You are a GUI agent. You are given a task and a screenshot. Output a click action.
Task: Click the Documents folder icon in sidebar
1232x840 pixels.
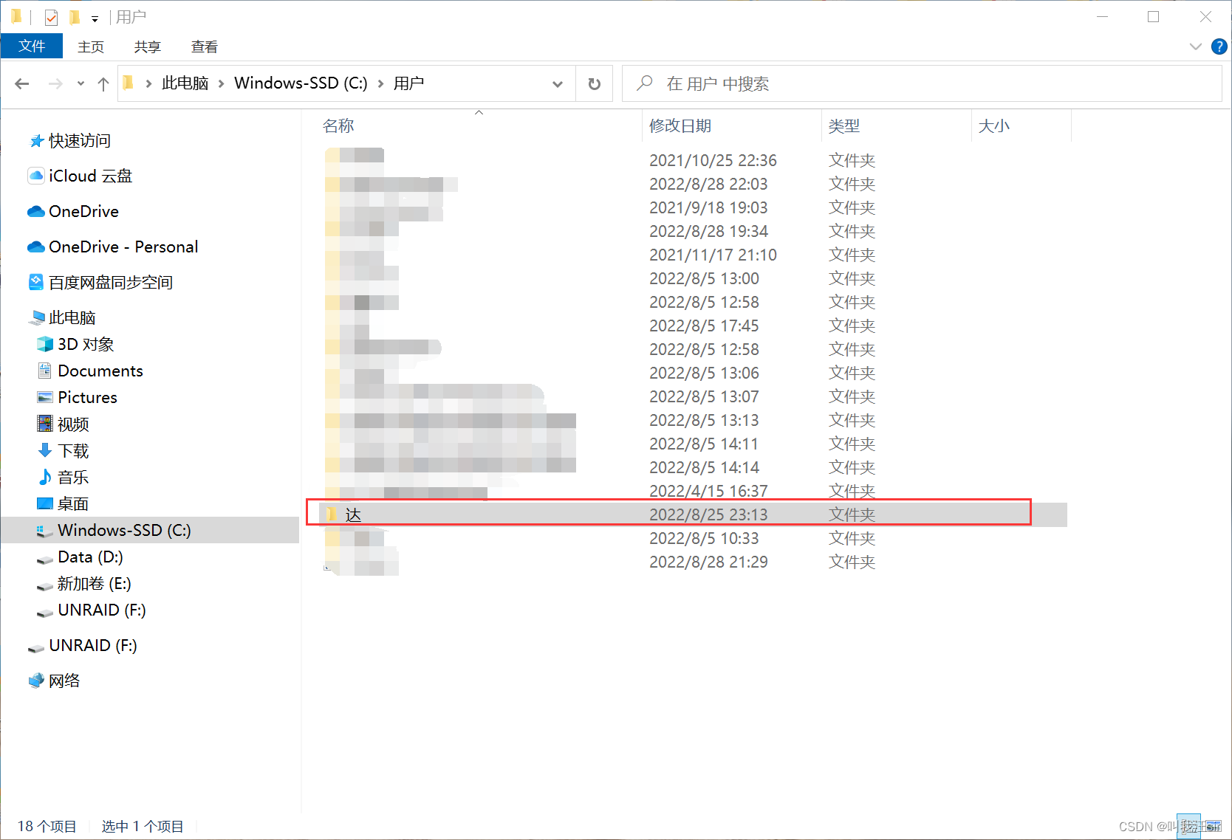click(45, 371)
